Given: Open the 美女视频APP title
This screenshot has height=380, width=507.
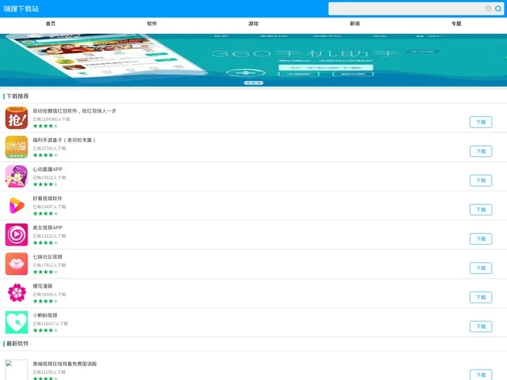Looking at the screenshot, I should tap(48, 227).
